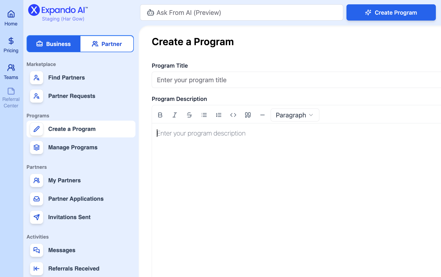The image size is (441, 277).
Task: Focus the Program Title field
Action: (x=296, y=80)
